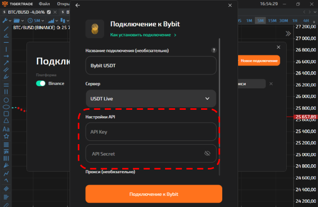Open the wrench chart settings tool

tap(5, 21)
